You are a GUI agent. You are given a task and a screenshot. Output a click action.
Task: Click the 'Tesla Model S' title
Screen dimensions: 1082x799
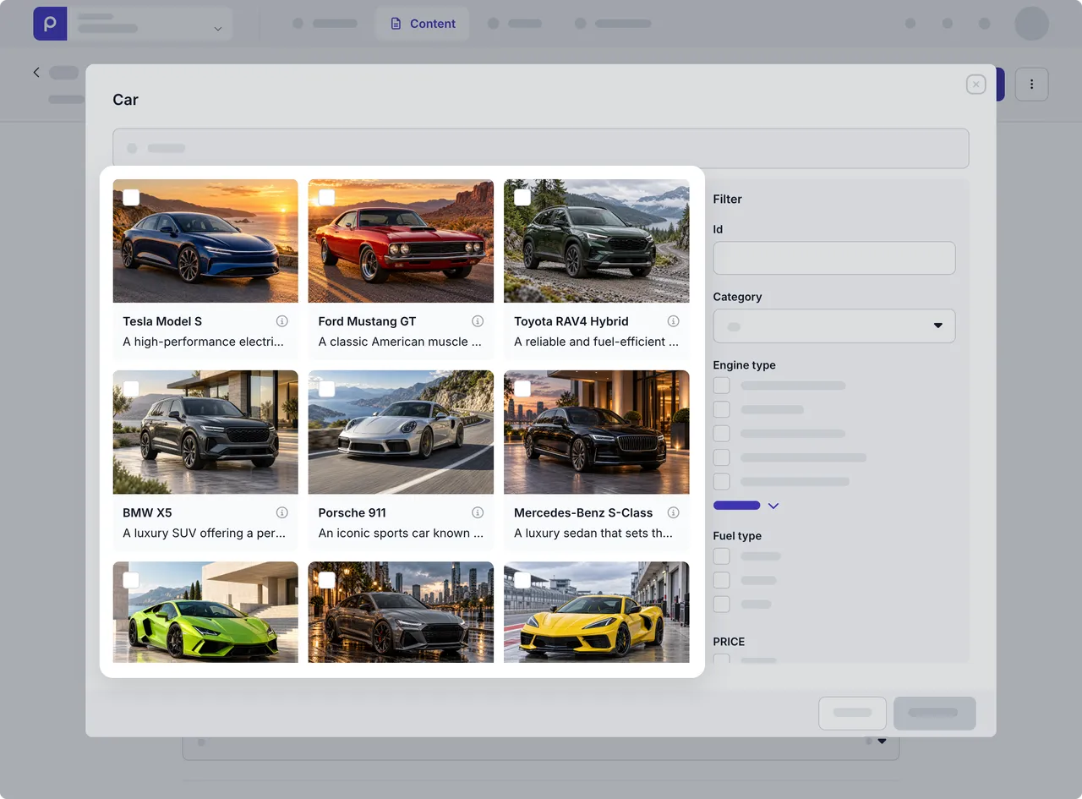click(x=162, y=321)
